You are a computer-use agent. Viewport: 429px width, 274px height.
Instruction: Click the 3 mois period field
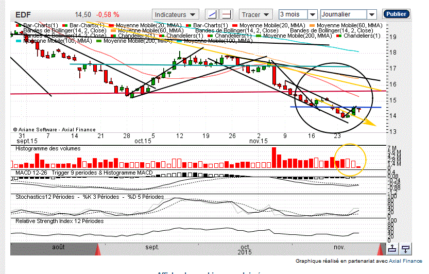click(294, 14)
